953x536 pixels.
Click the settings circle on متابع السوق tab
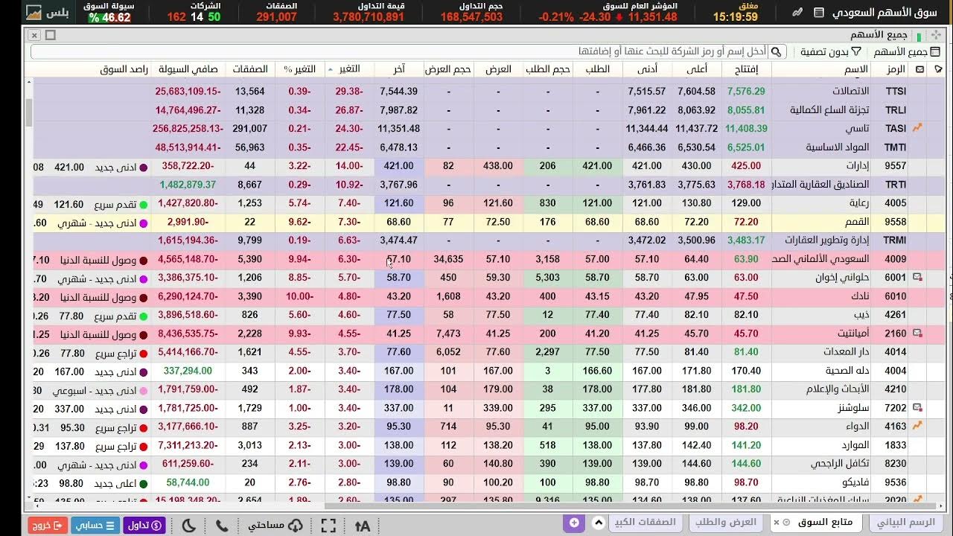(x=786, y=523)
